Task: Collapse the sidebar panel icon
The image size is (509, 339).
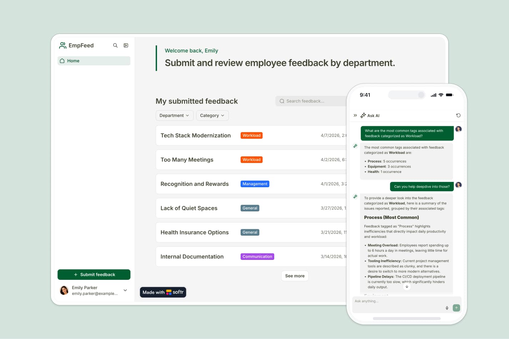Action: point(126,45)
